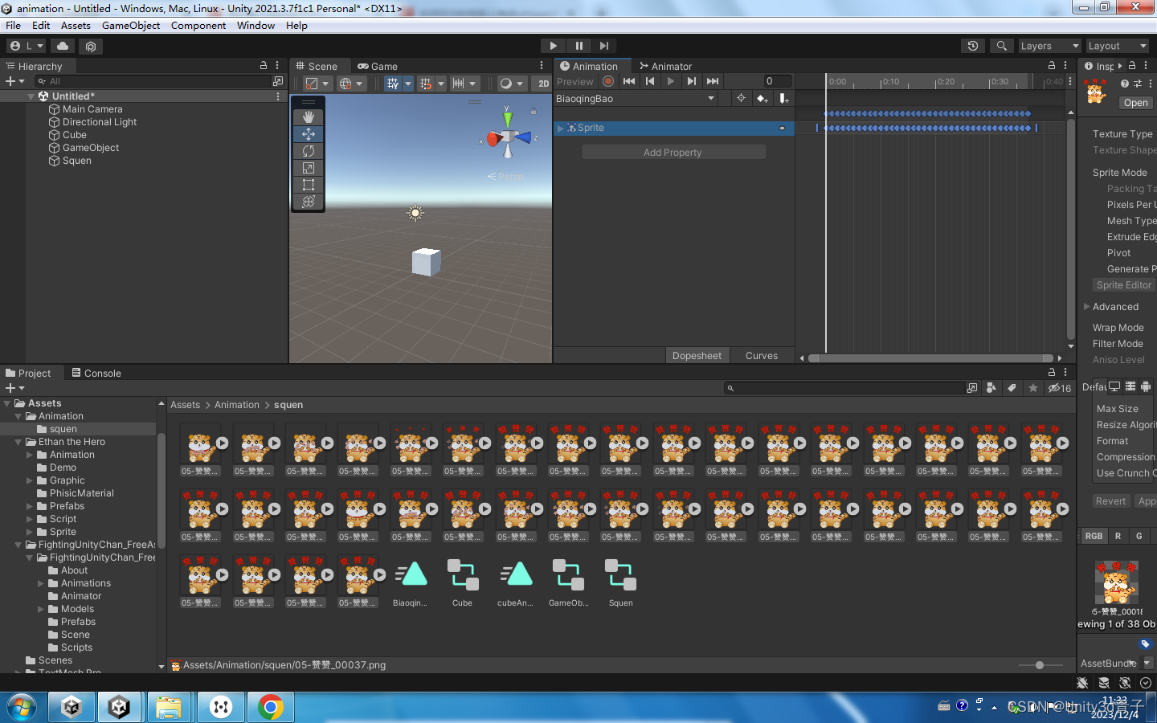Expand the Advanced section in Inspector

click(1087, 306)
